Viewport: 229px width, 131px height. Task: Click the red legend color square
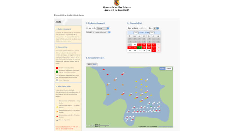(x=57, y=68)
